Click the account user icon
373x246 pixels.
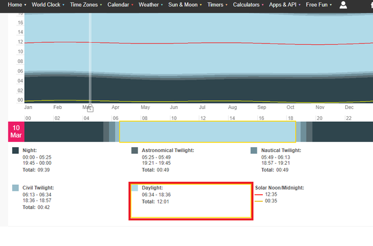coord(343,5)
